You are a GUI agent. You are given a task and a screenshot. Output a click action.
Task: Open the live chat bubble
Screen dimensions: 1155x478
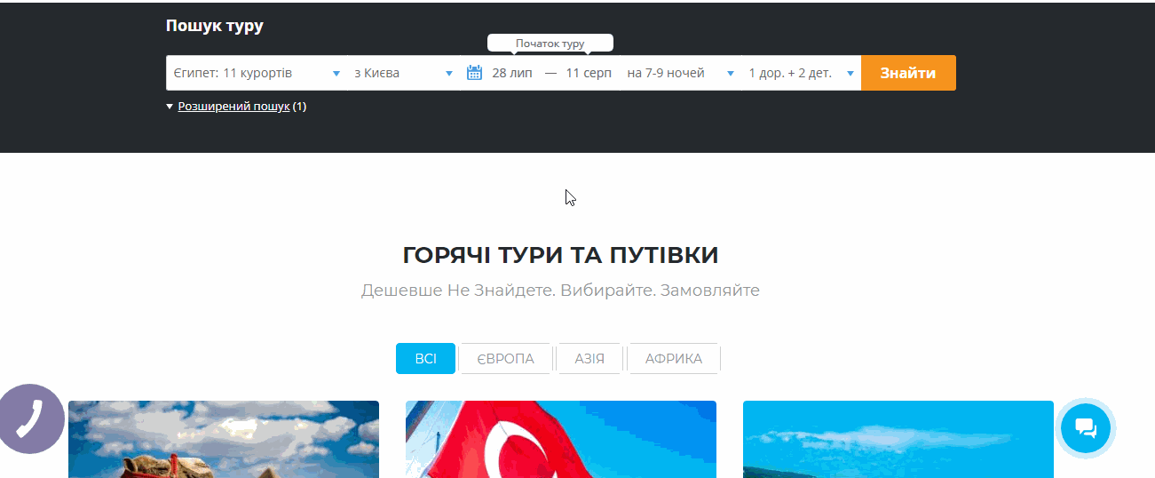[x=1086, y=428]
